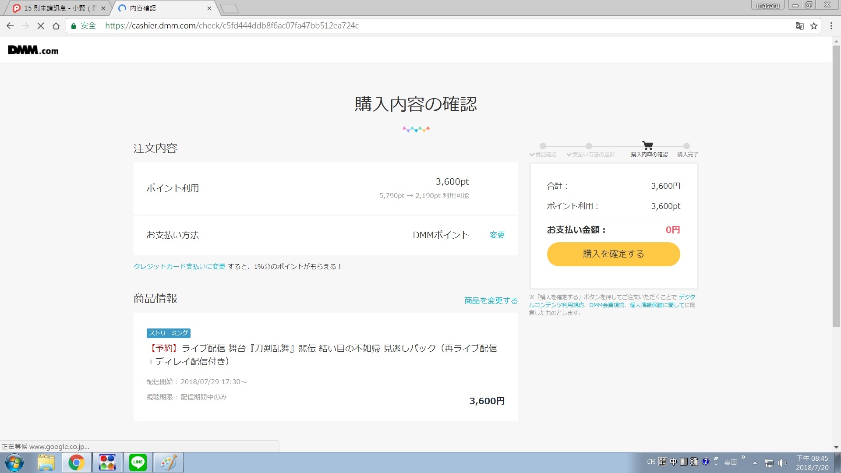Open the Google Translate page icon
Viewport: 841px width, 473px height.
pyautogui.click(x=799, y=26)
